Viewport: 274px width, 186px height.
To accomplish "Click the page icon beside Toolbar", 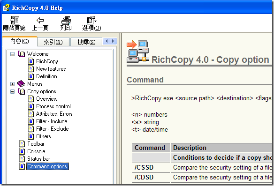I will tap(22, 144).
